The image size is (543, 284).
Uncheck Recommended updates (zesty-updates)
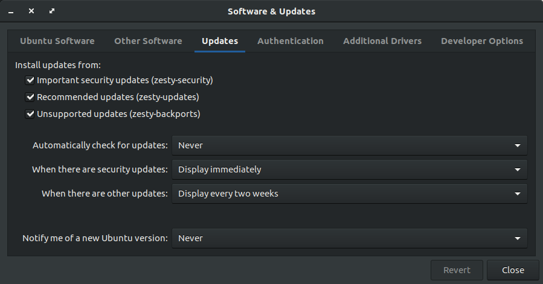pyautogui.click(x=30, y=97)
